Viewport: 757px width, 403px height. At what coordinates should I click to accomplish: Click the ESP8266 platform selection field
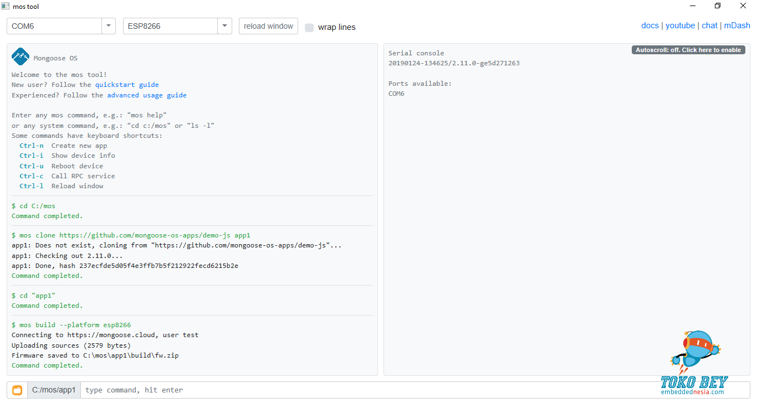click(x=170, y=26)
